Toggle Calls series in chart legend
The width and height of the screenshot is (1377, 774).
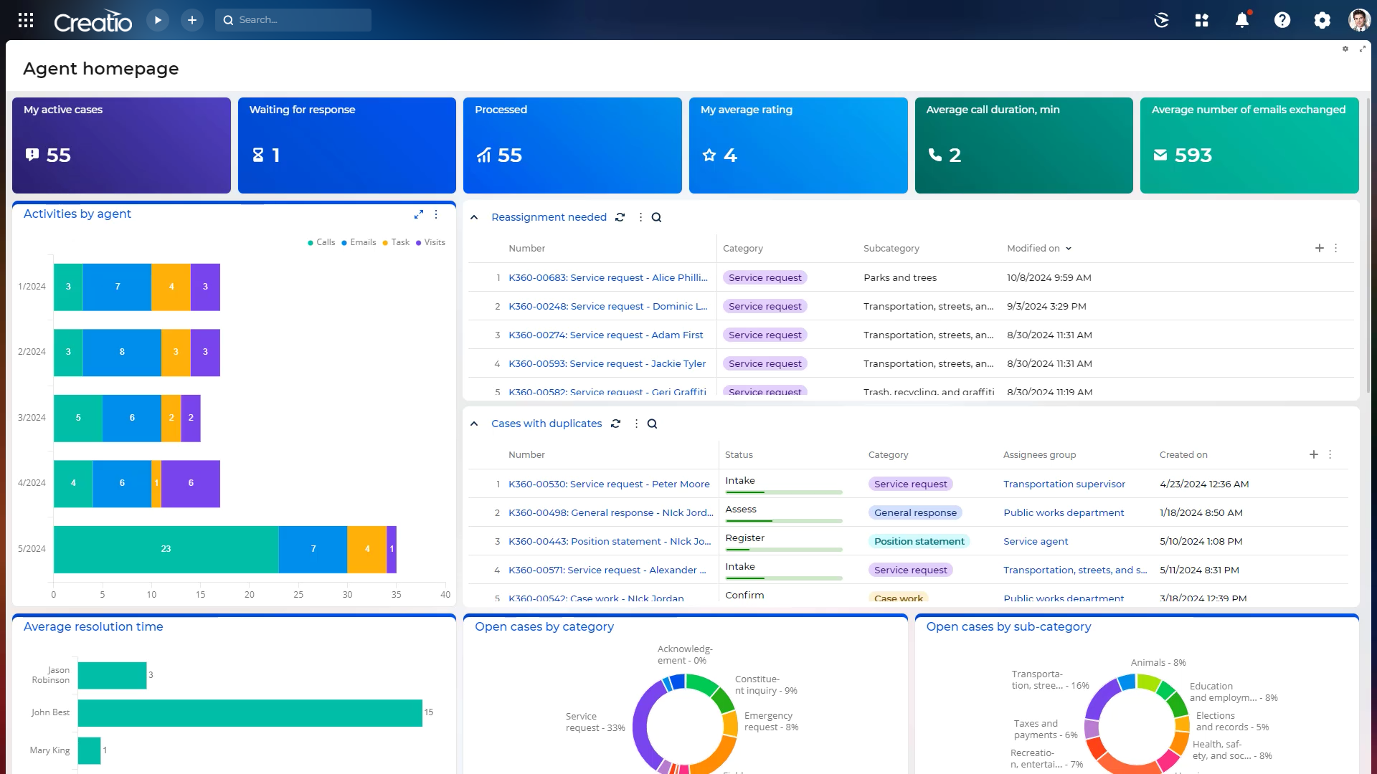pos(321,242)
